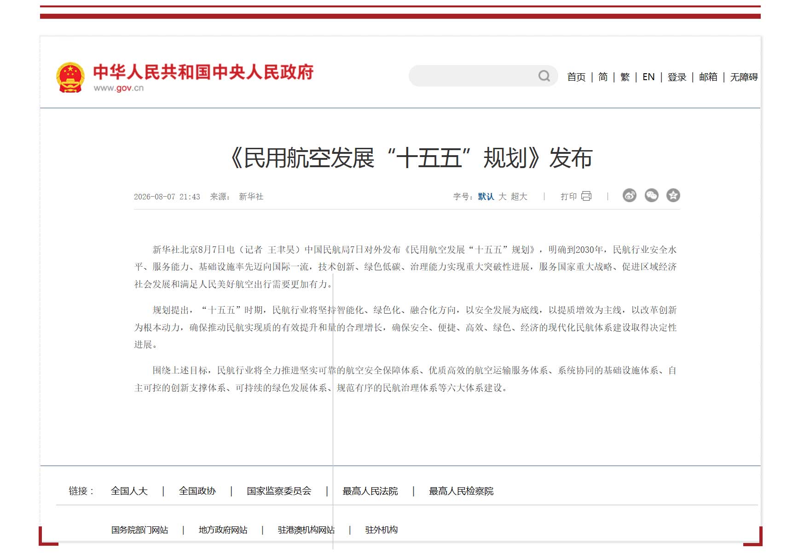Click the www.gov.cn address text
804x554 pixels.
[119, 88]
